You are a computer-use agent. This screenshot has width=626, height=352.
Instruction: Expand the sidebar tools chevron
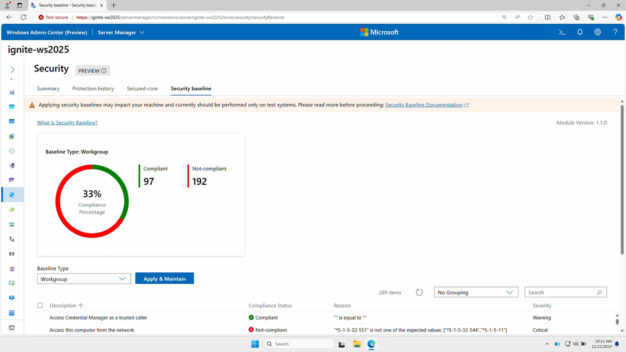(x=13, y=70)
